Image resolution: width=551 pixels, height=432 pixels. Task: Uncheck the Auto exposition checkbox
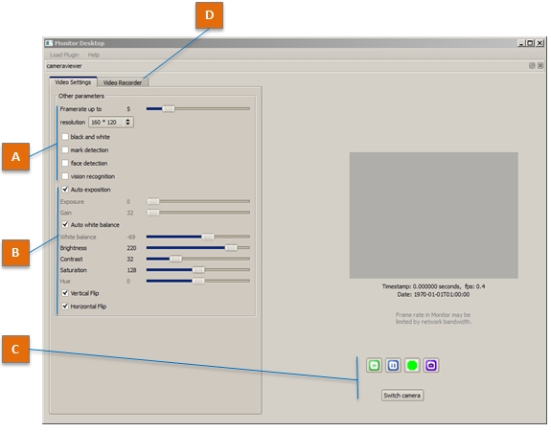click(x=65, y=190)
